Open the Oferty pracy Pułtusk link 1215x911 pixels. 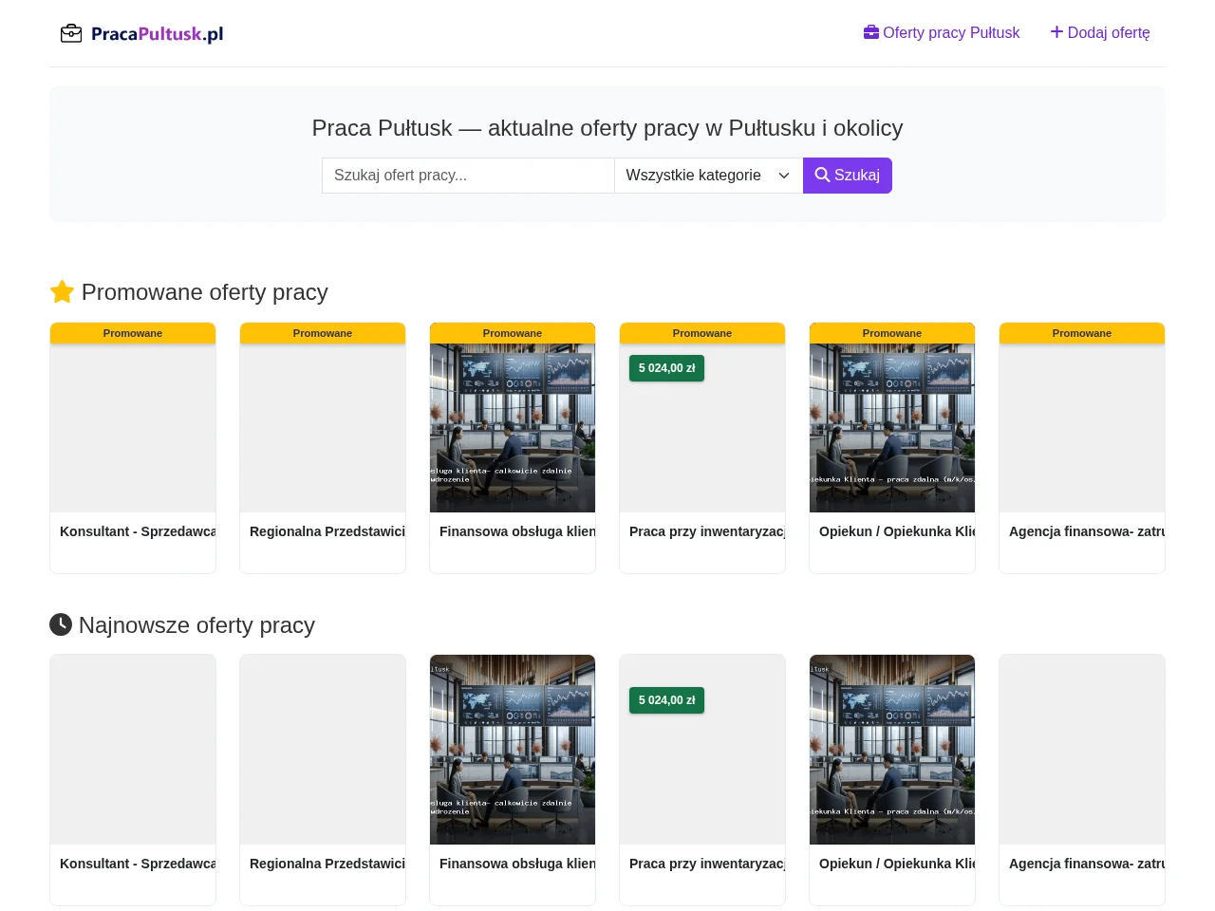(x=942, y=32)
